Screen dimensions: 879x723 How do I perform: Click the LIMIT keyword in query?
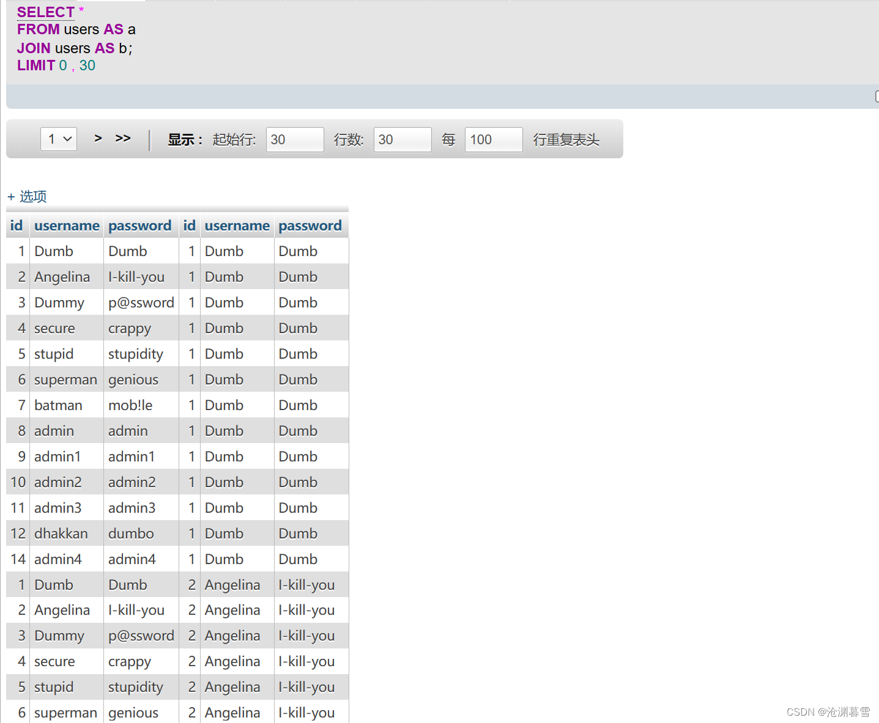[36, 65]
